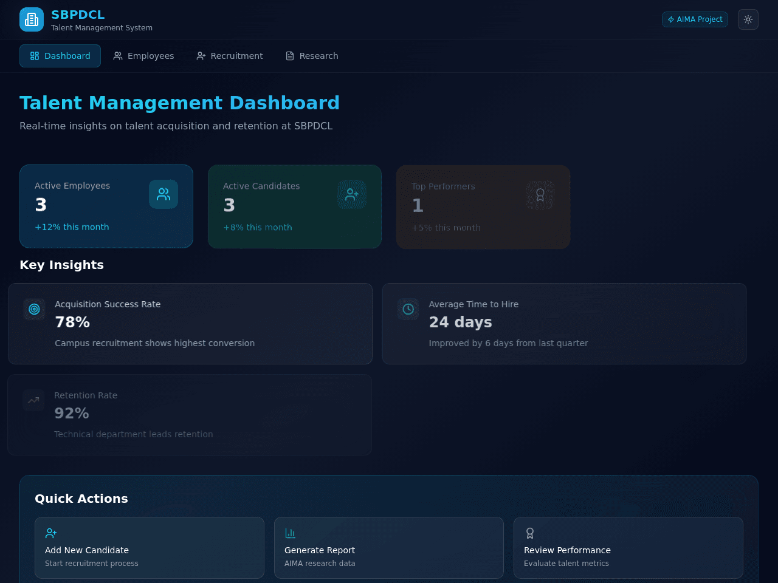Click the Employees tab people icon
The image size is (778, 583).
(x=118, y=56)
